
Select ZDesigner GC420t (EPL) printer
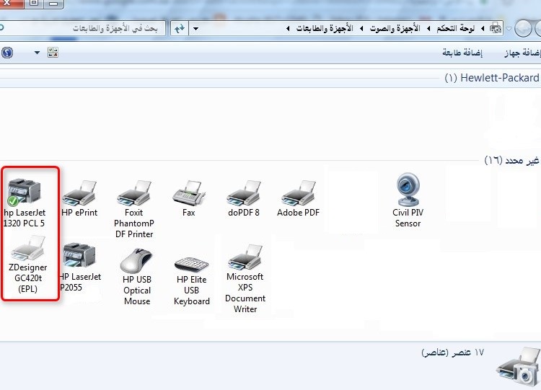(27, 265)
